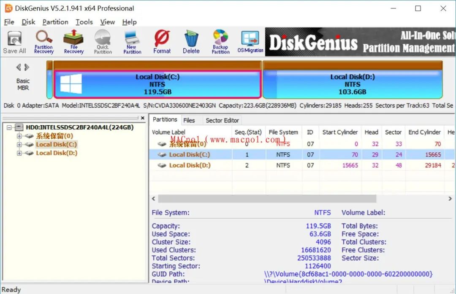The width and height of the screenshot is (456, 294).
Task: Click drive icon in Local Disk(D:) table row
Action: [162, 165]
